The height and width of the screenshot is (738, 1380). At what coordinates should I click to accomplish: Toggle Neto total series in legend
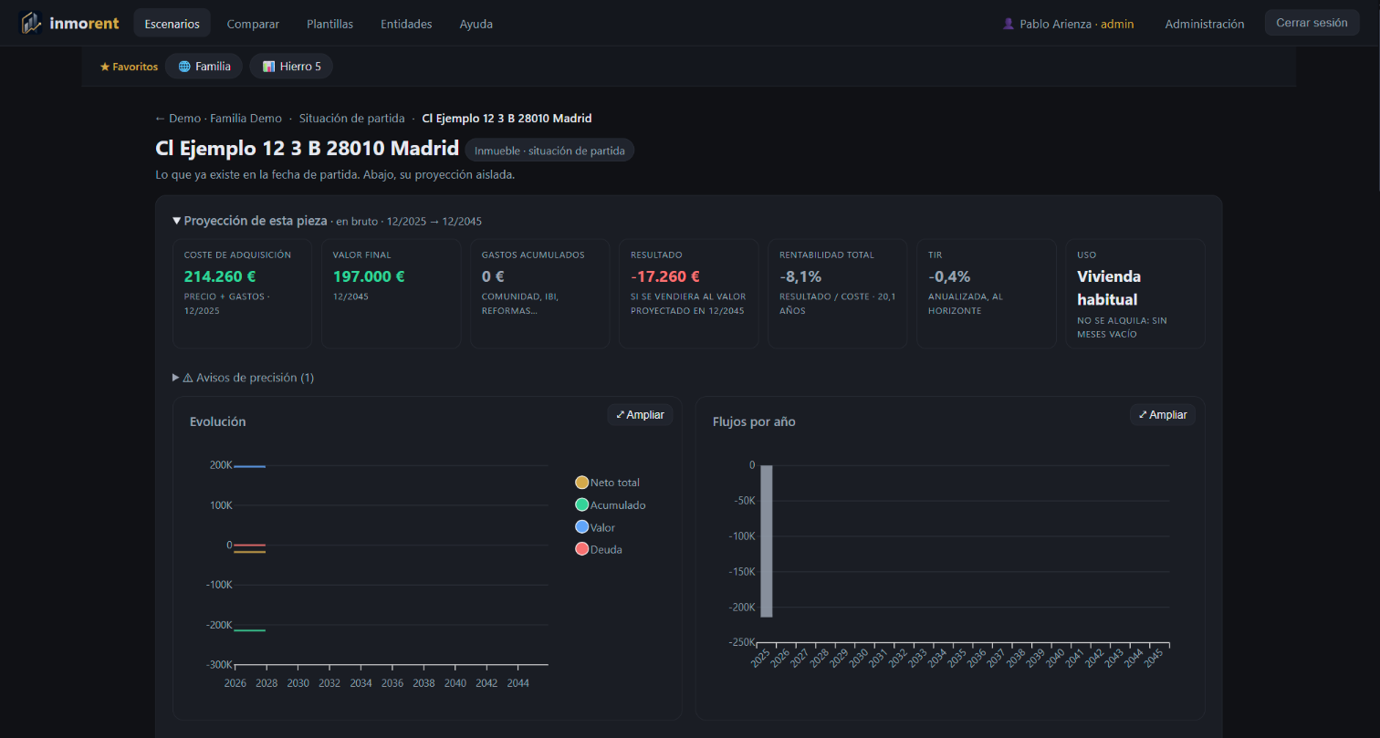(608, 483)
